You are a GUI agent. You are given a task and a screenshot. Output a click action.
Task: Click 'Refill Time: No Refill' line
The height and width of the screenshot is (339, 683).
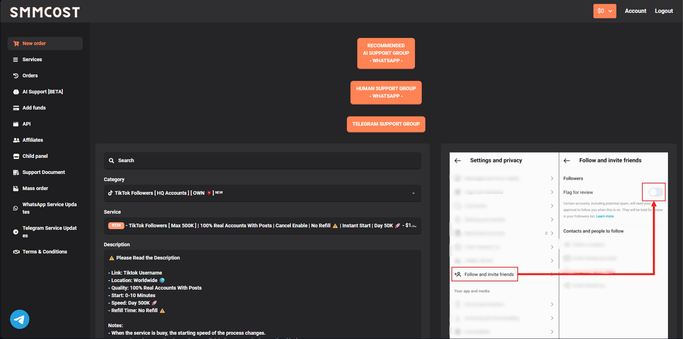coord(136,310)
